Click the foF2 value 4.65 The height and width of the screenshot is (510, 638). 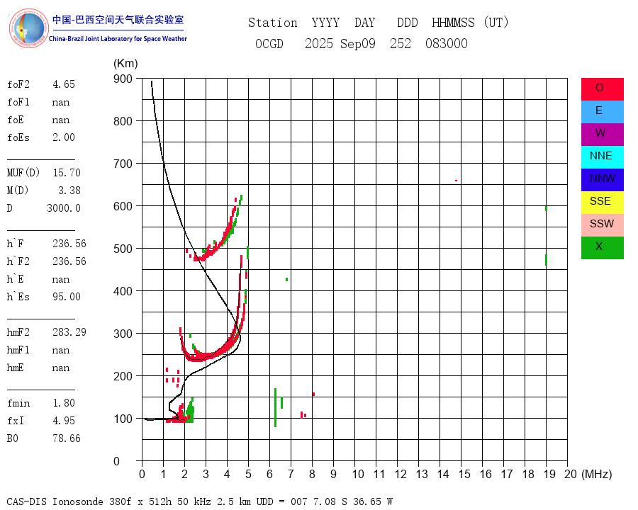click(64, 84)
